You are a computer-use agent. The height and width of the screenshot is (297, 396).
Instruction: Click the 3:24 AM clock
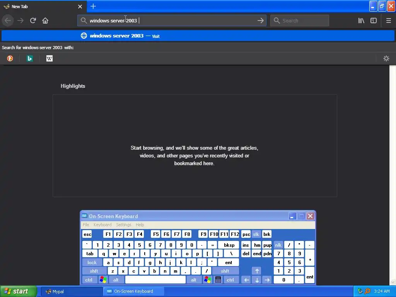click(x=382, y=291)
